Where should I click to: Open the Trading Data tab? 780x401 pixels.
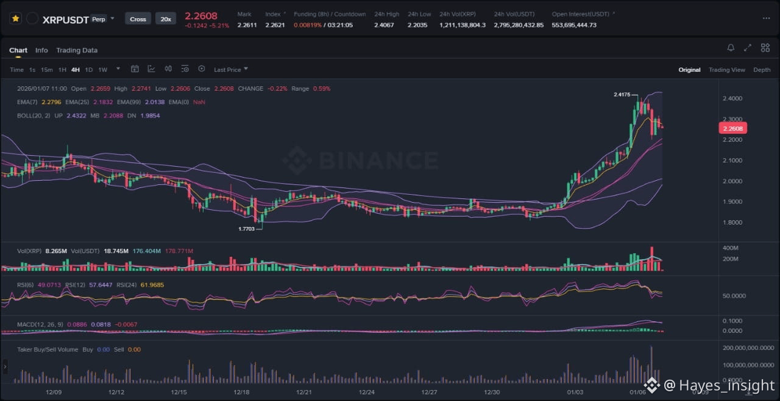coord(77,51)
